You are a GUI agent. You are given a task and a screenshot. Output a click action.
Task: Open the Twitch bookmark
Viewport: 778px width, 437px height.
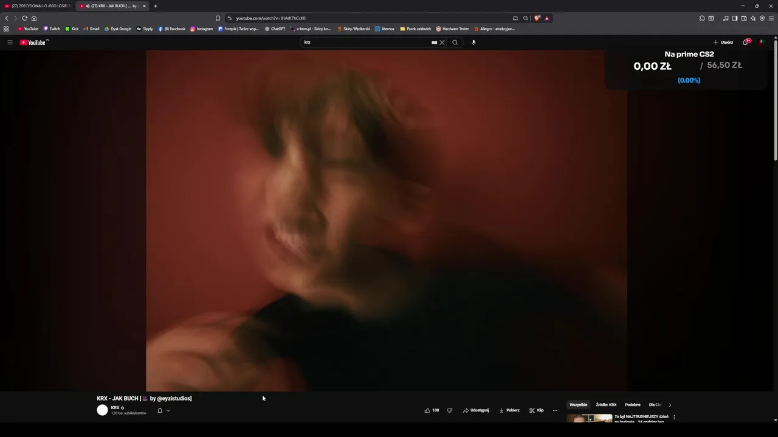(x=52, y=29)
